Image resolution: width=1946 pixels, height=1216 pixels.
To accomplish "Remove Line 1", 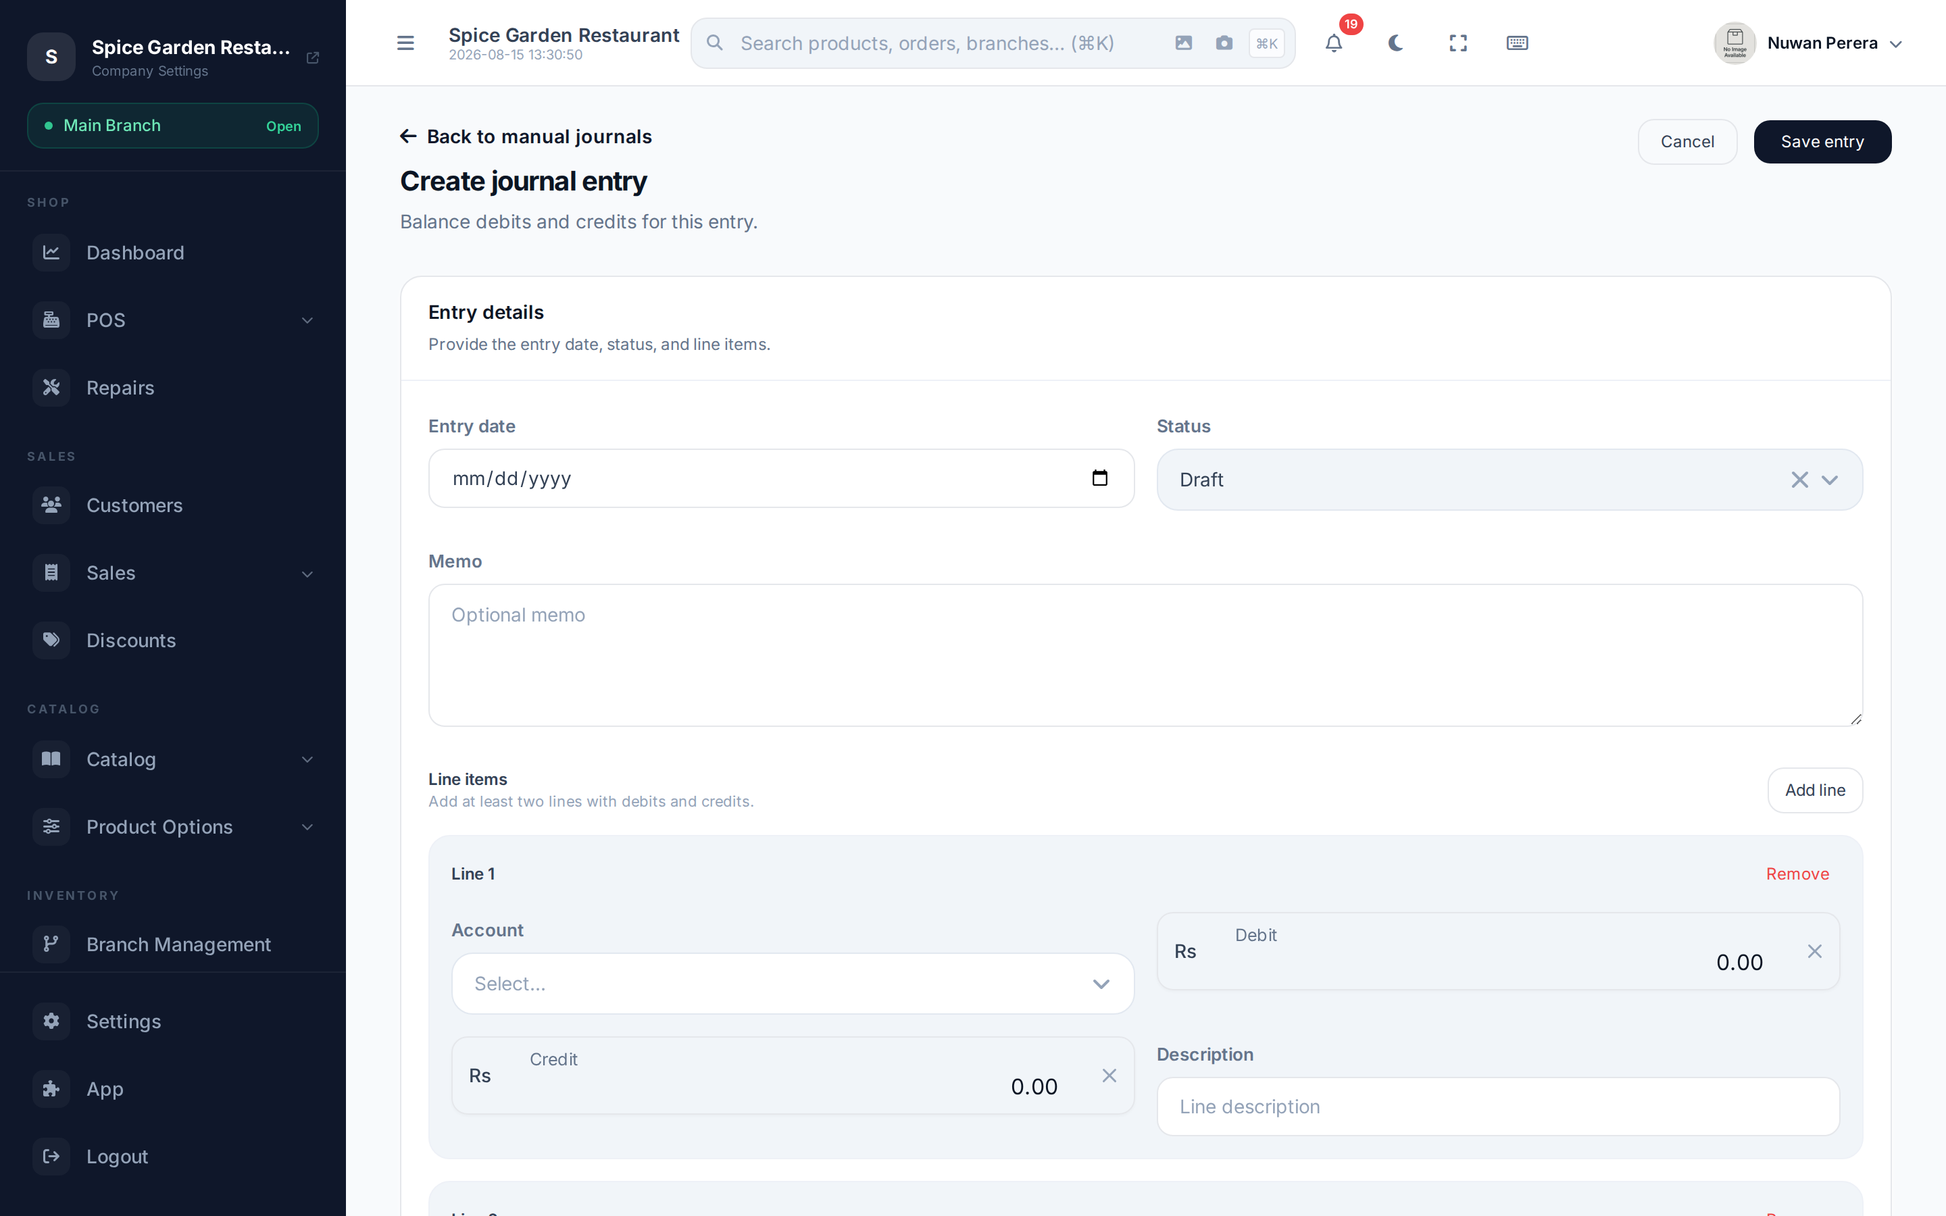I will [x=1797, y=873].
